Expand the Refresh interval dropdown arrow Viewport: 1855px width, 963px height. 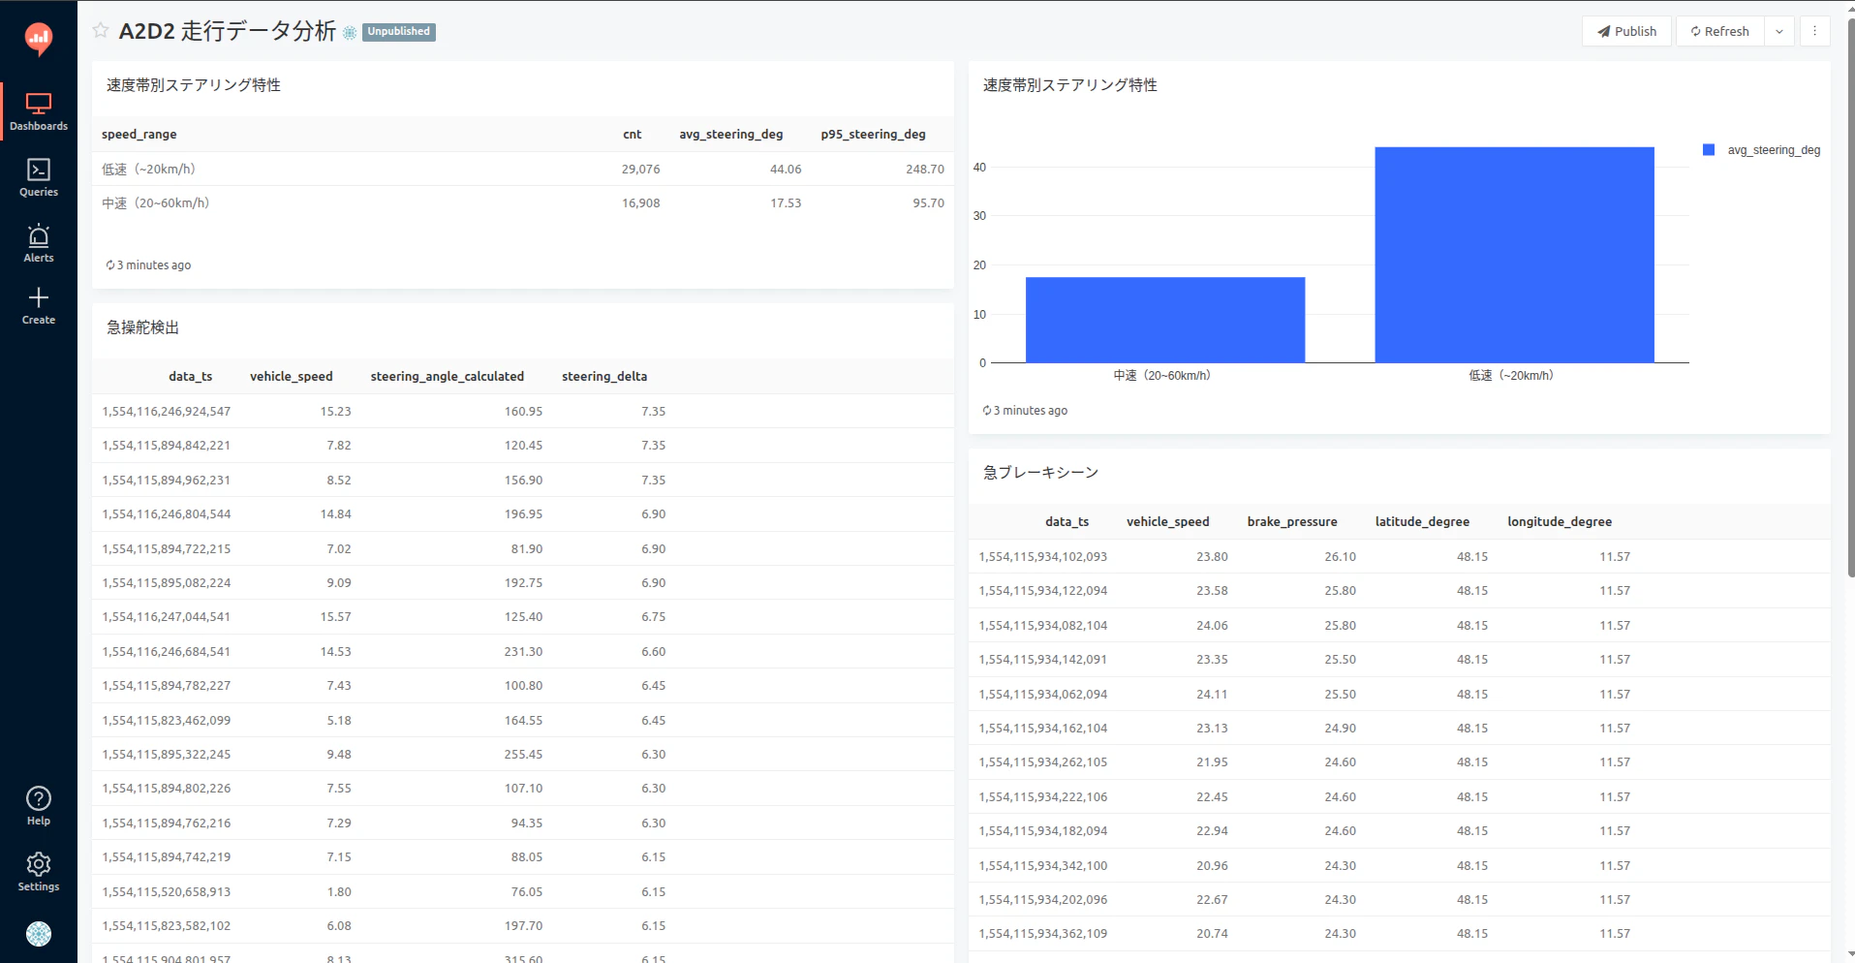1779,31
